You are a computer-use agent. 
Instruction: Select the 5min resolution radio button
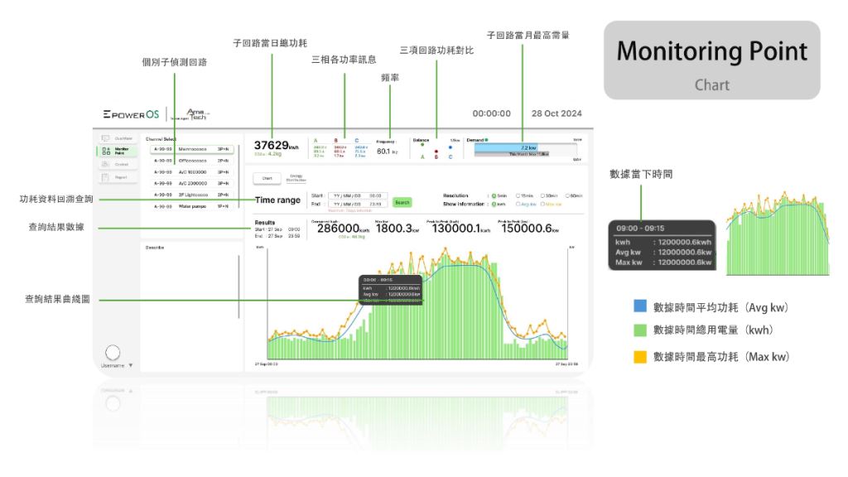(x=494, y=195)
